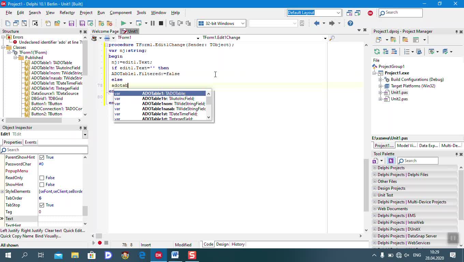Click the Save desktop layout icon
464x262 pixels.
(x=349, y=13)
